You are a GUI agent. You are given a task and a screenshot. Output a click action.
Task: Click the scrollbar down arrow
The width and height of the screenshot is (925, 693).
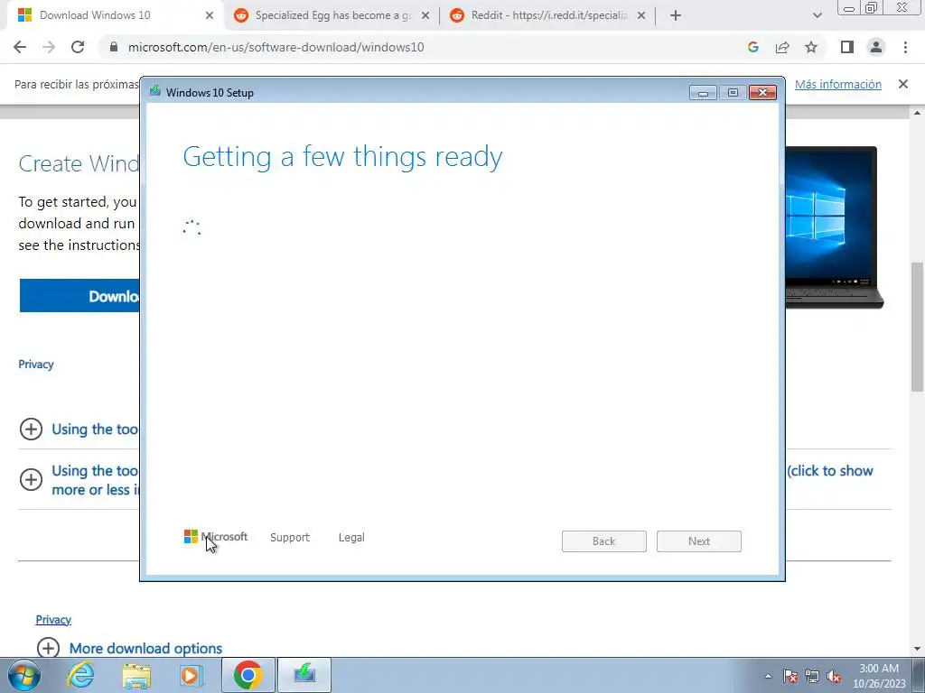(918, 650)
